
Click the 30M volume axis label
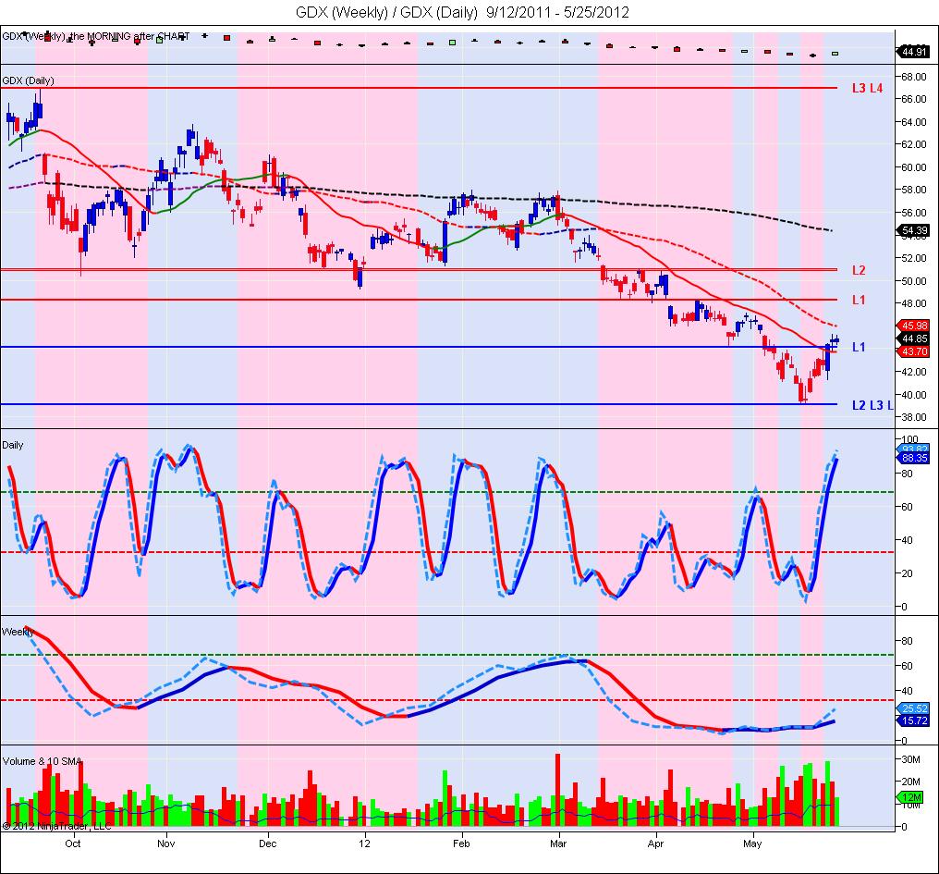coord(911,759)
